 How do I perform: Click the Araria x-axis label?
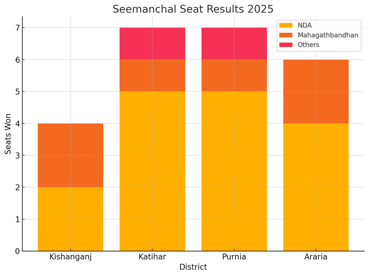click(x=316, y=257)
